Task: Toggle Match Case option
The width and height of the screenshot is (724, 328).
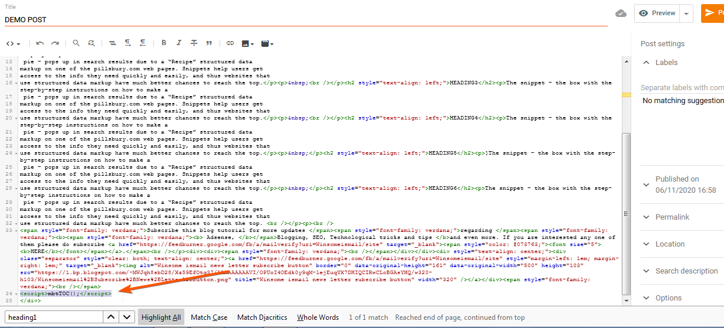Action: tap(209, 317)
